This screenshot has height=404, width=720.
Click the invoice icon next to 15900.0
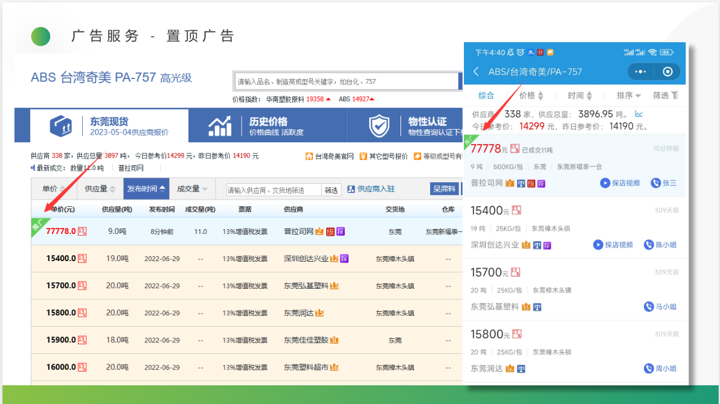tap(82, 340)
